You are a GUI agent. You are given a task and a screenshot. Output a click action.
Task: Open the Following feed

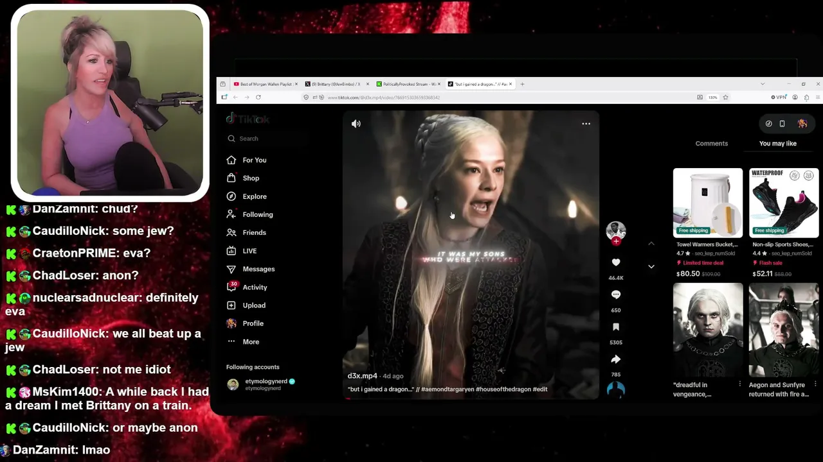coord(250,214)
